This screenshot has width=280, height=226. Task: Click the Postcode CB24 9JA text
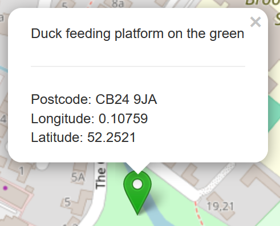pyautogui.click(x=94, y=99)
